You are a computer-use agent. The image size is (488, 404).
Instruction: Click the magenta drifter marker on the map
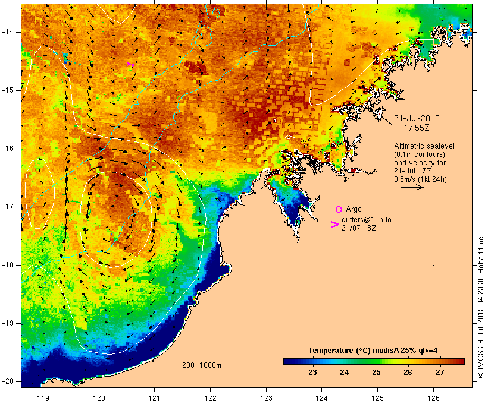pos(131,64)
